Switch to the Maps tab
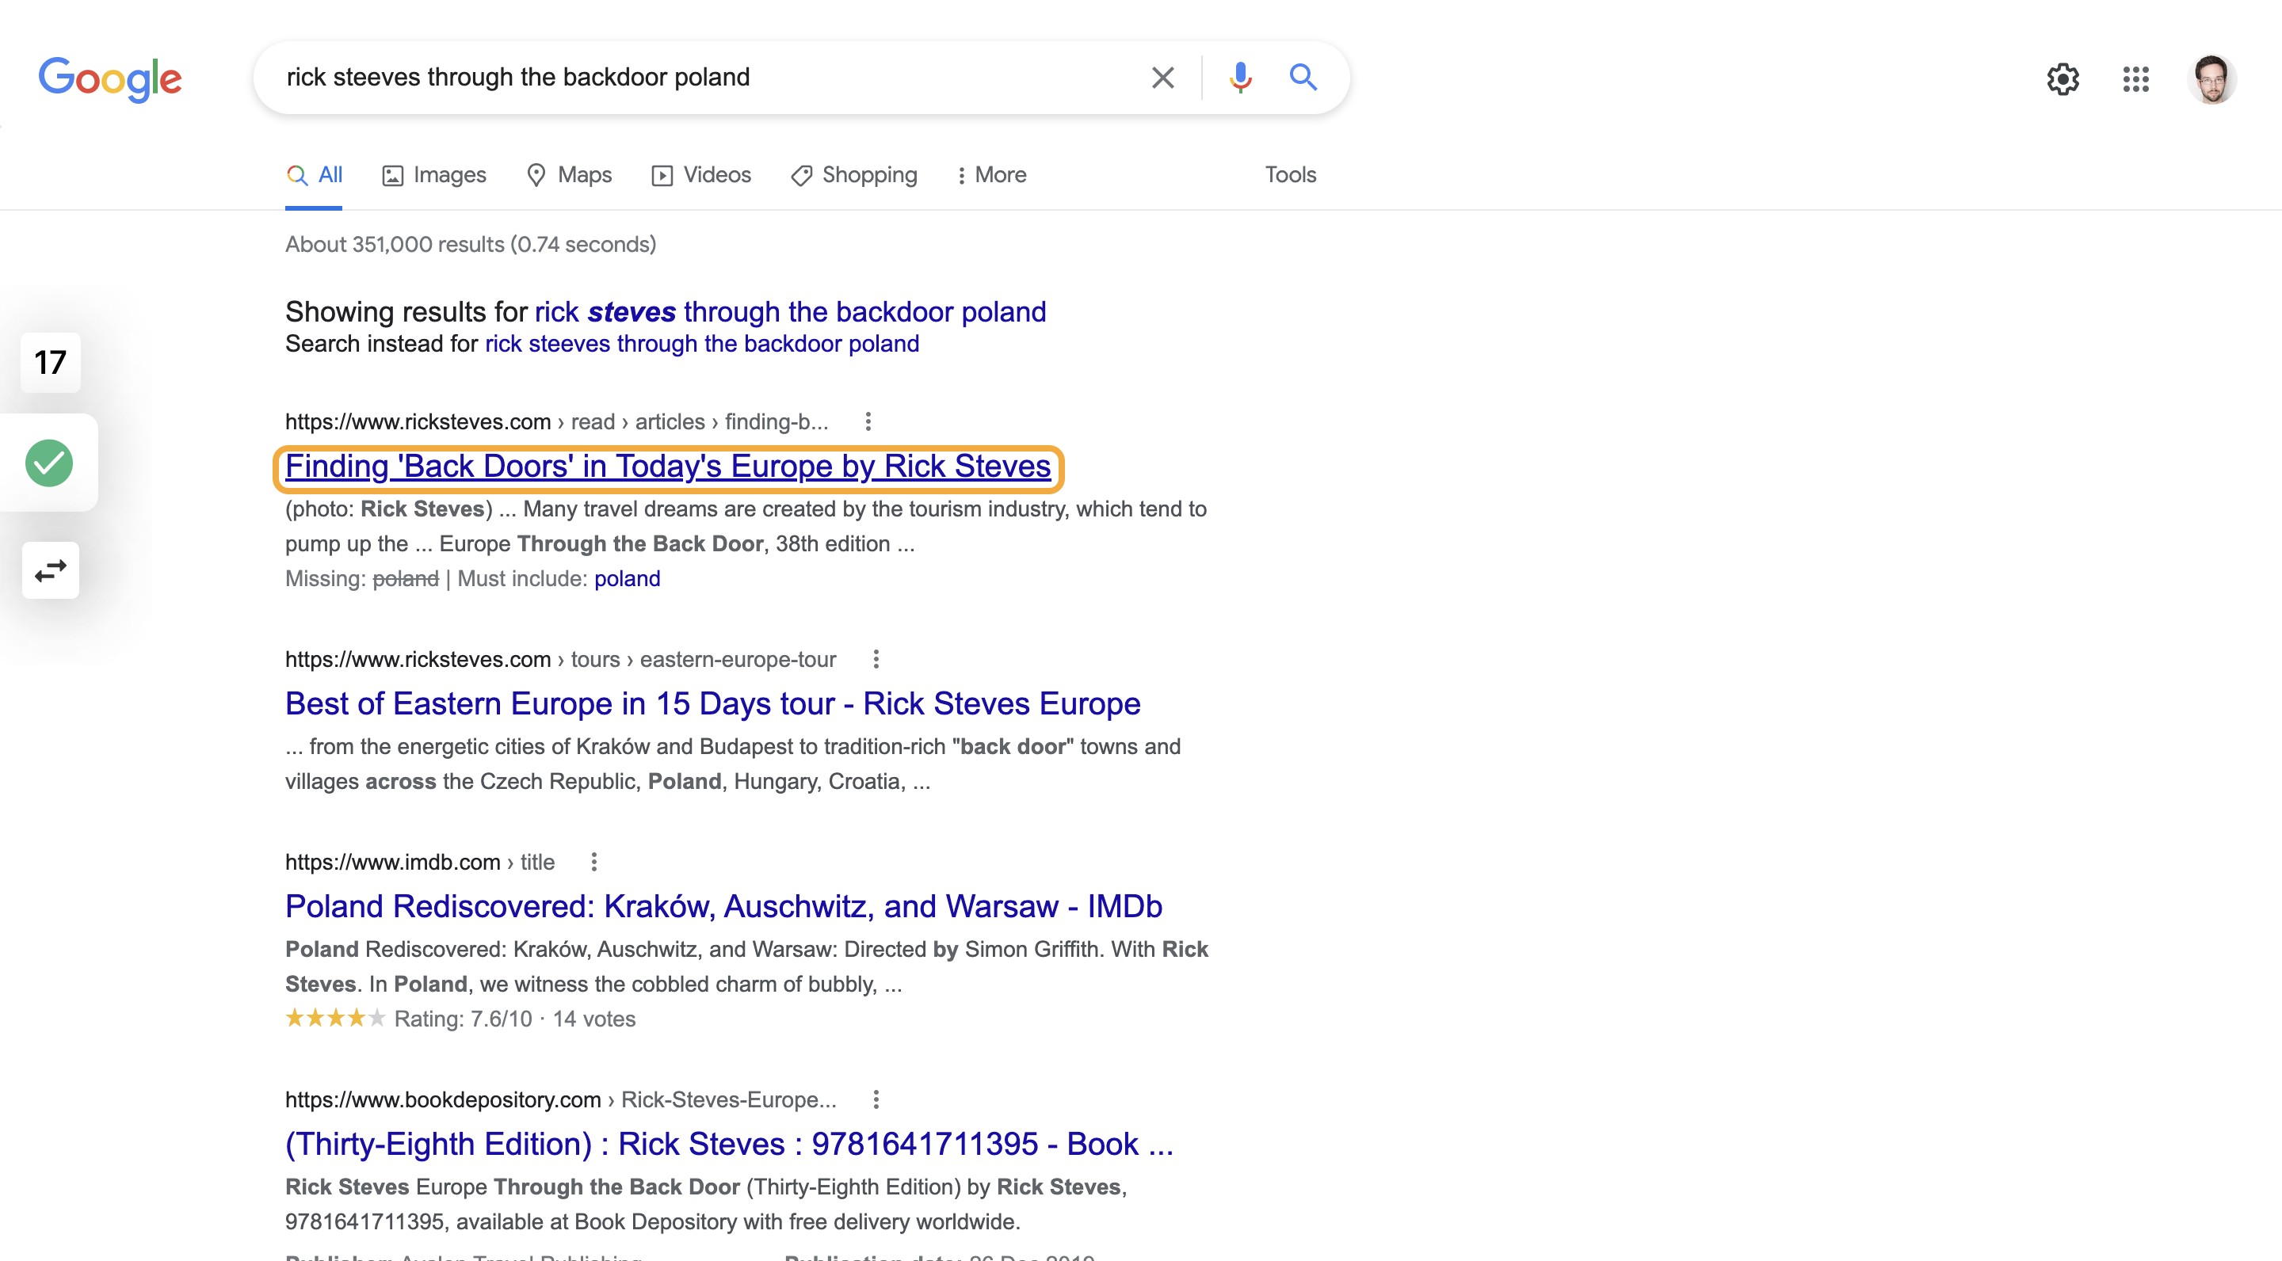This screenshot has width=2282, height=1261. click(569, 175)
